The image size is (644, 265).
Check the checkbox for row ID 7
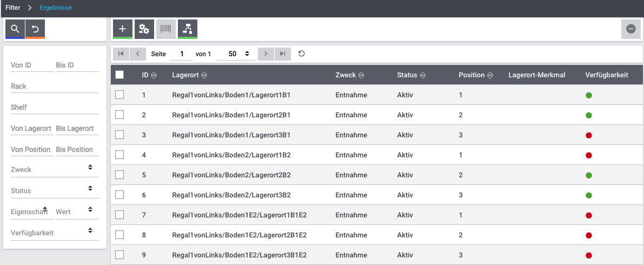coord(119,215)
